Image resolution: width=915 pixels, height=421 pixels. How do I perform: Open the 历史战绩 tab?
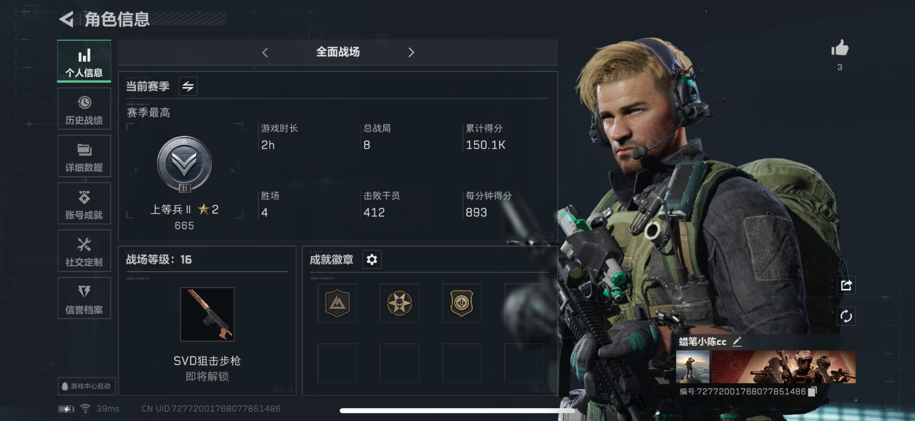(84, 108)
